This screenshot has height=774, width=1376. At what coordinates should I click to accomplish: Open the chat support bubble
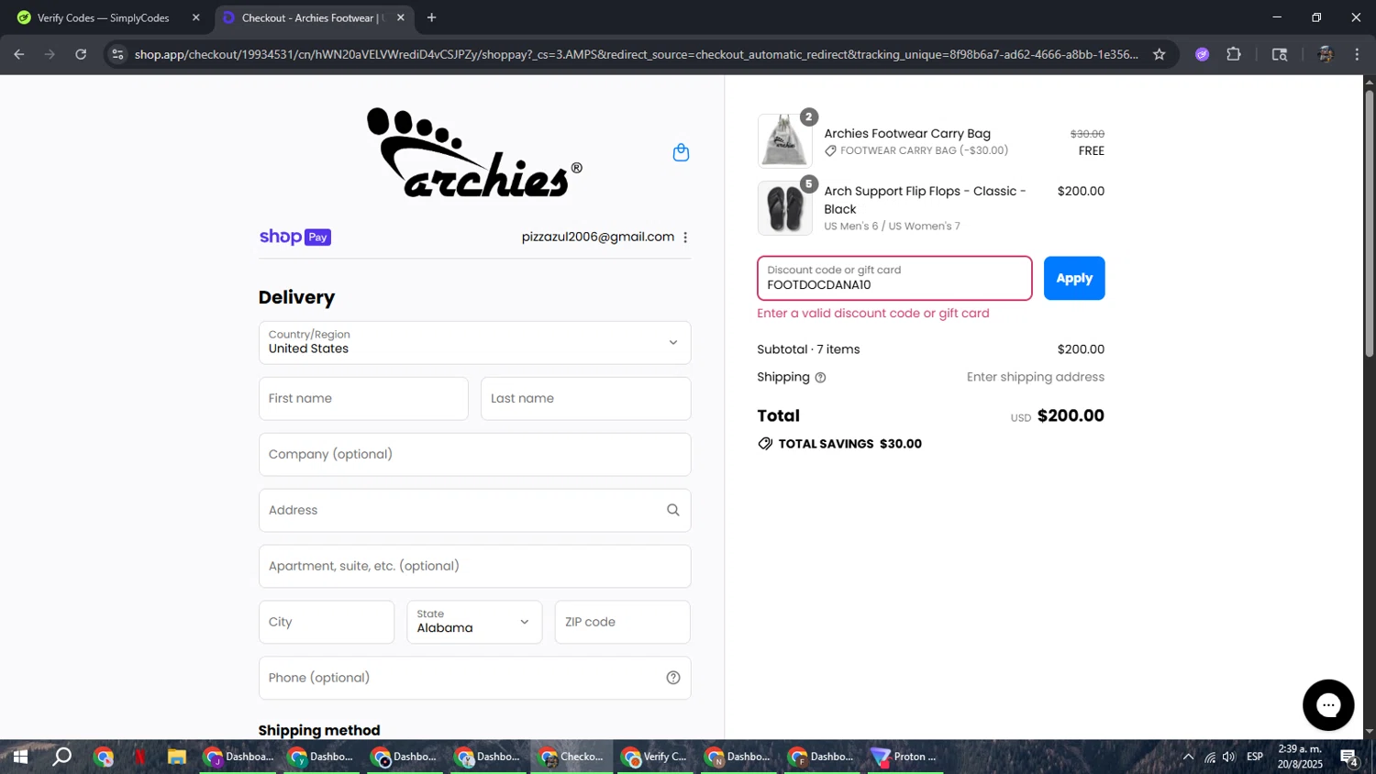(1328, 705)
